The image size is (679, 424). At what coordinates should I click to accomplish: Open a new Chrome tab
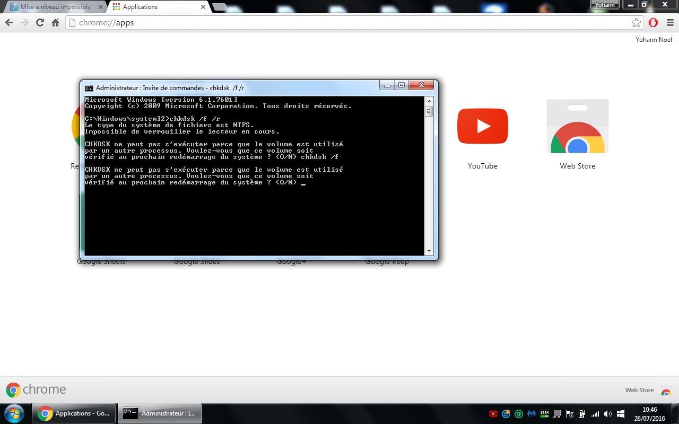pos(220,7)
